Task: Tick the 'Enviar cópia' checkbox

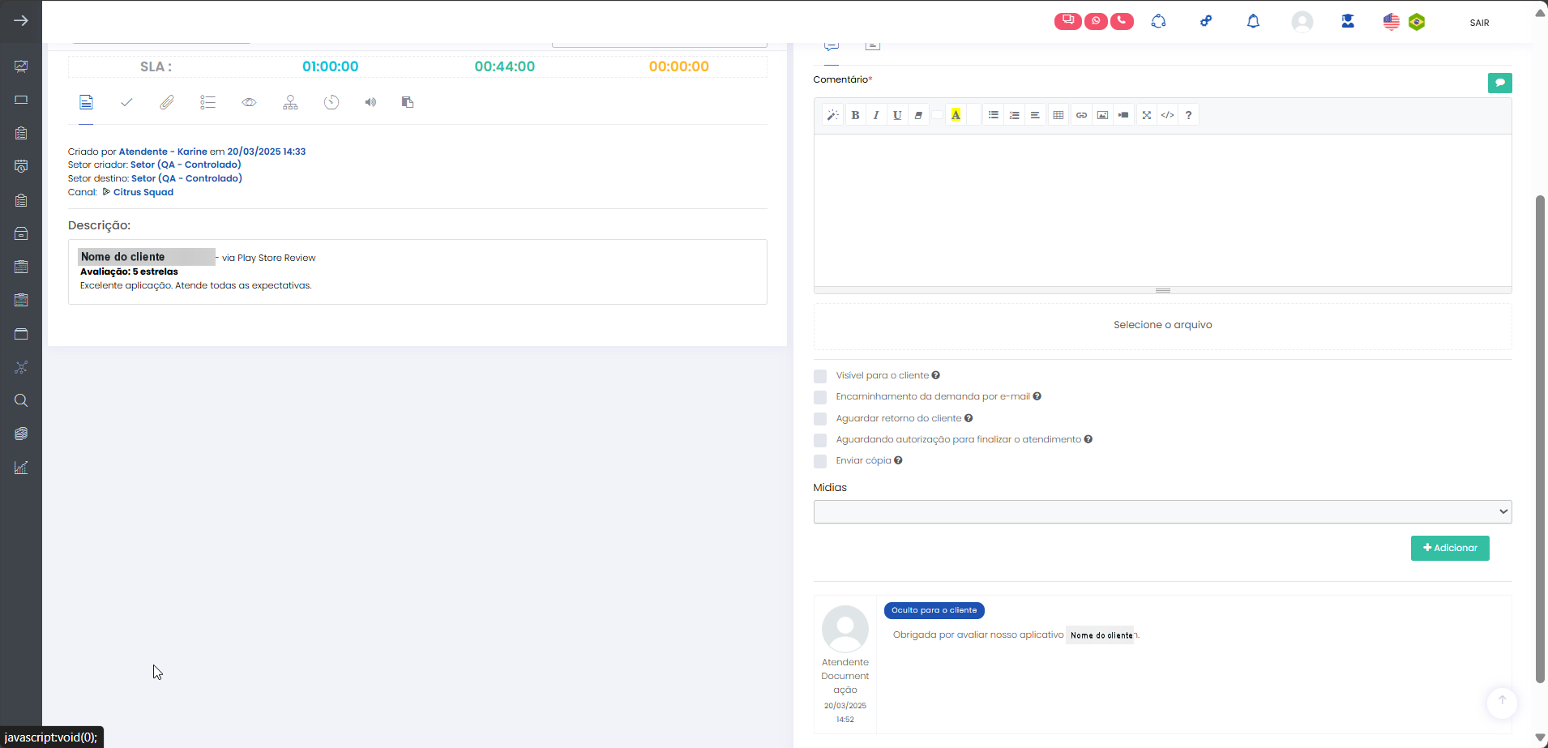Action: point(820,461)
